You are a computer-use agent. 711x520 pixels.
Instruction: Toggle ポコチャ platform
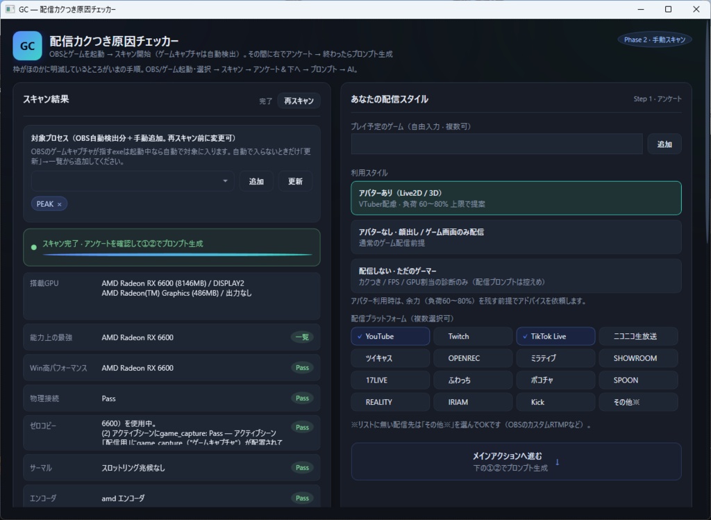point(555,380)
